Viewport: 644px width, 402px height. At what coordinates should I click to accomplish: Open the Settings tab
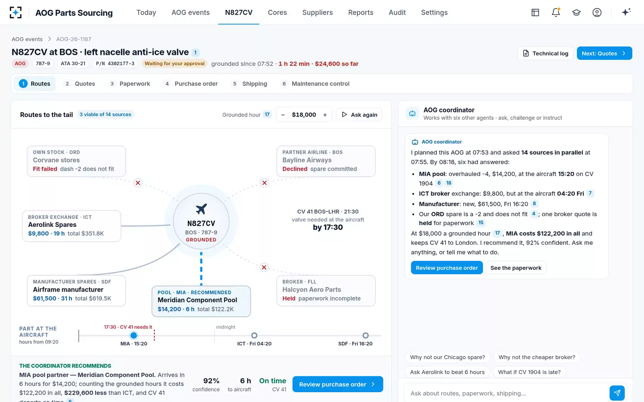434,13
